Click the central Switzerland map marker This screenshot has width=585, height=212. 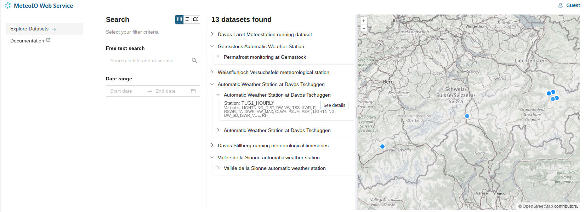[x=467, y=116]
